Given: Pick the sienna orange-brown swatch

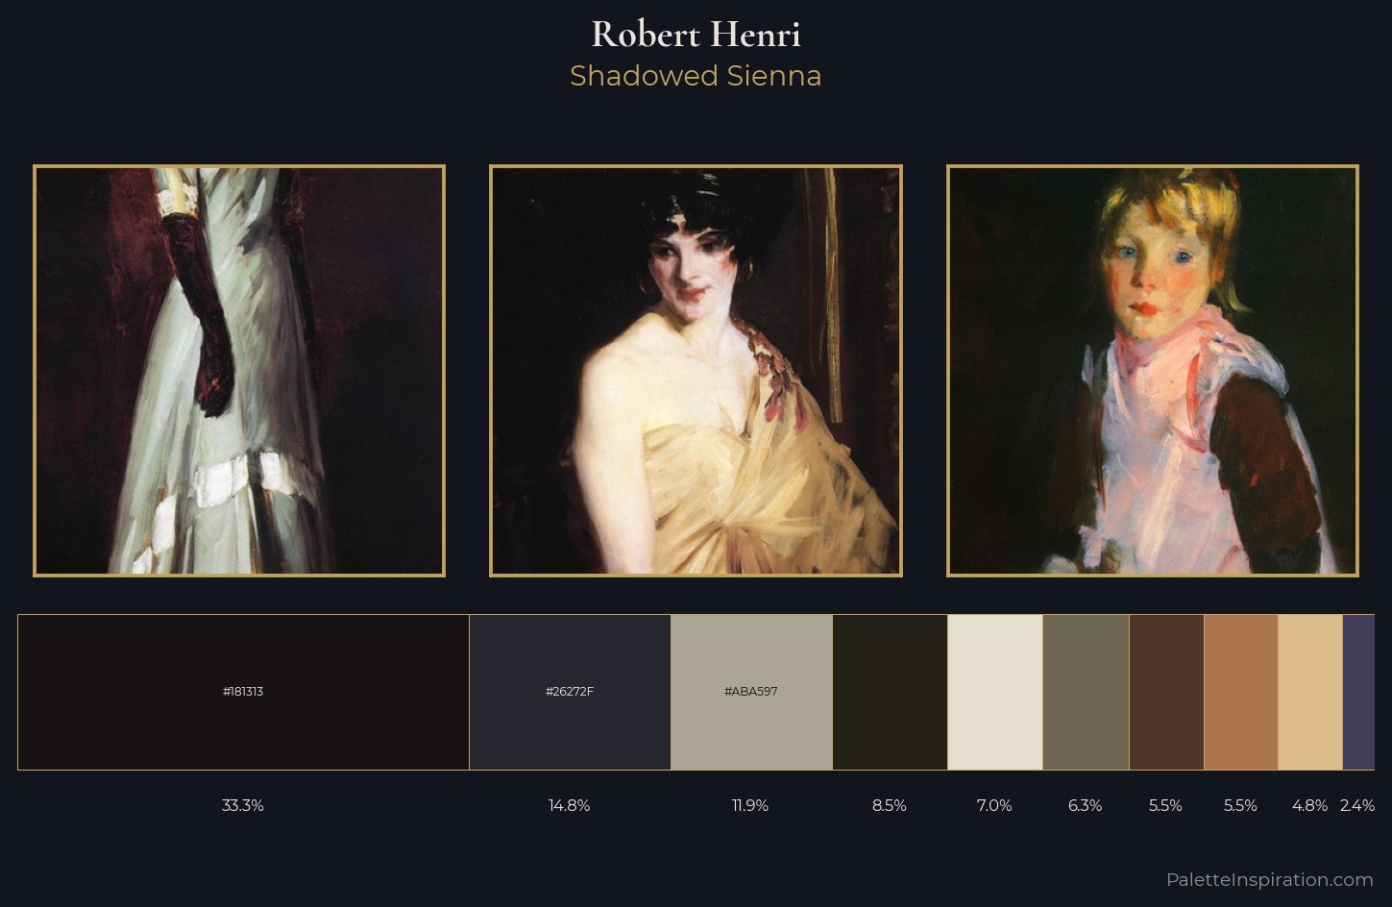Looking at the screenshot, I should coord(1241,692).
